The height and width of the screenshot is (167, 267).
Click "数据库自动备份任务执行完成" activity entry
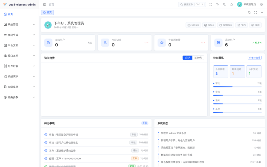tap(177, 155)
